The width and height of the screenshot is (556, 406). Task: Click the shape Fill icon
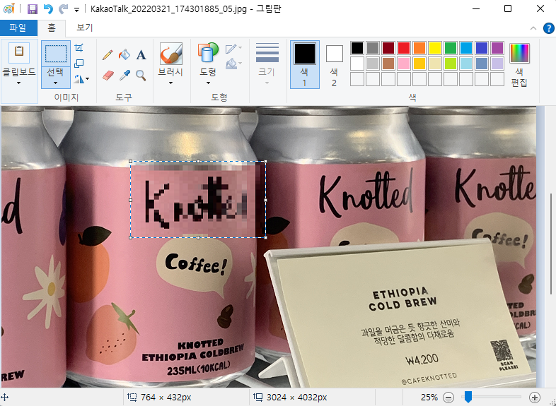pyautogui.click(x=231, y=64)
